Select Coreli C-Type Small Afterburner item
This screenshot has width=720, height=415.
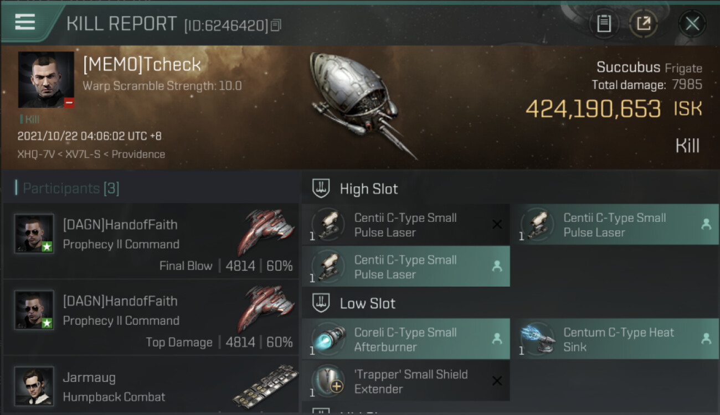[406, 339]
